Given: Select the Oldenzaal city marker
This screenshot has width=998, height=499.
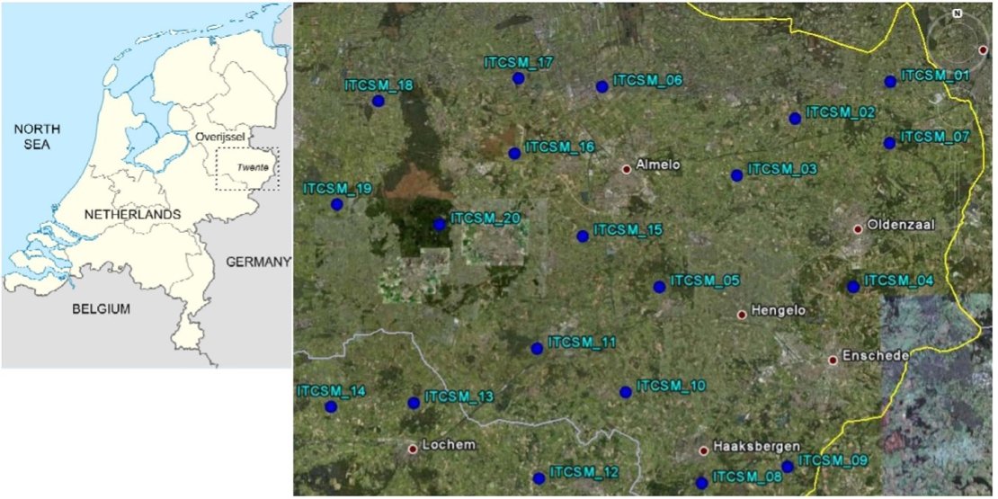Looking at the screenshot, I should pos(857,229).
